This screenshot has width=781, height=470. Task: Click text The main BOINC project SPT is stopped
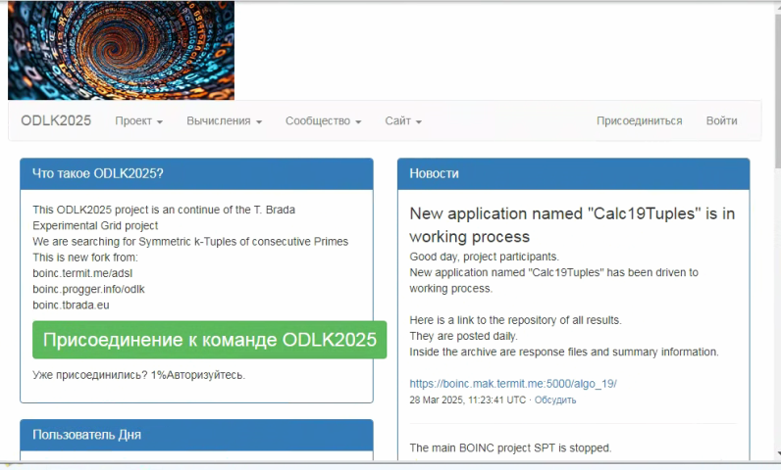510,448
